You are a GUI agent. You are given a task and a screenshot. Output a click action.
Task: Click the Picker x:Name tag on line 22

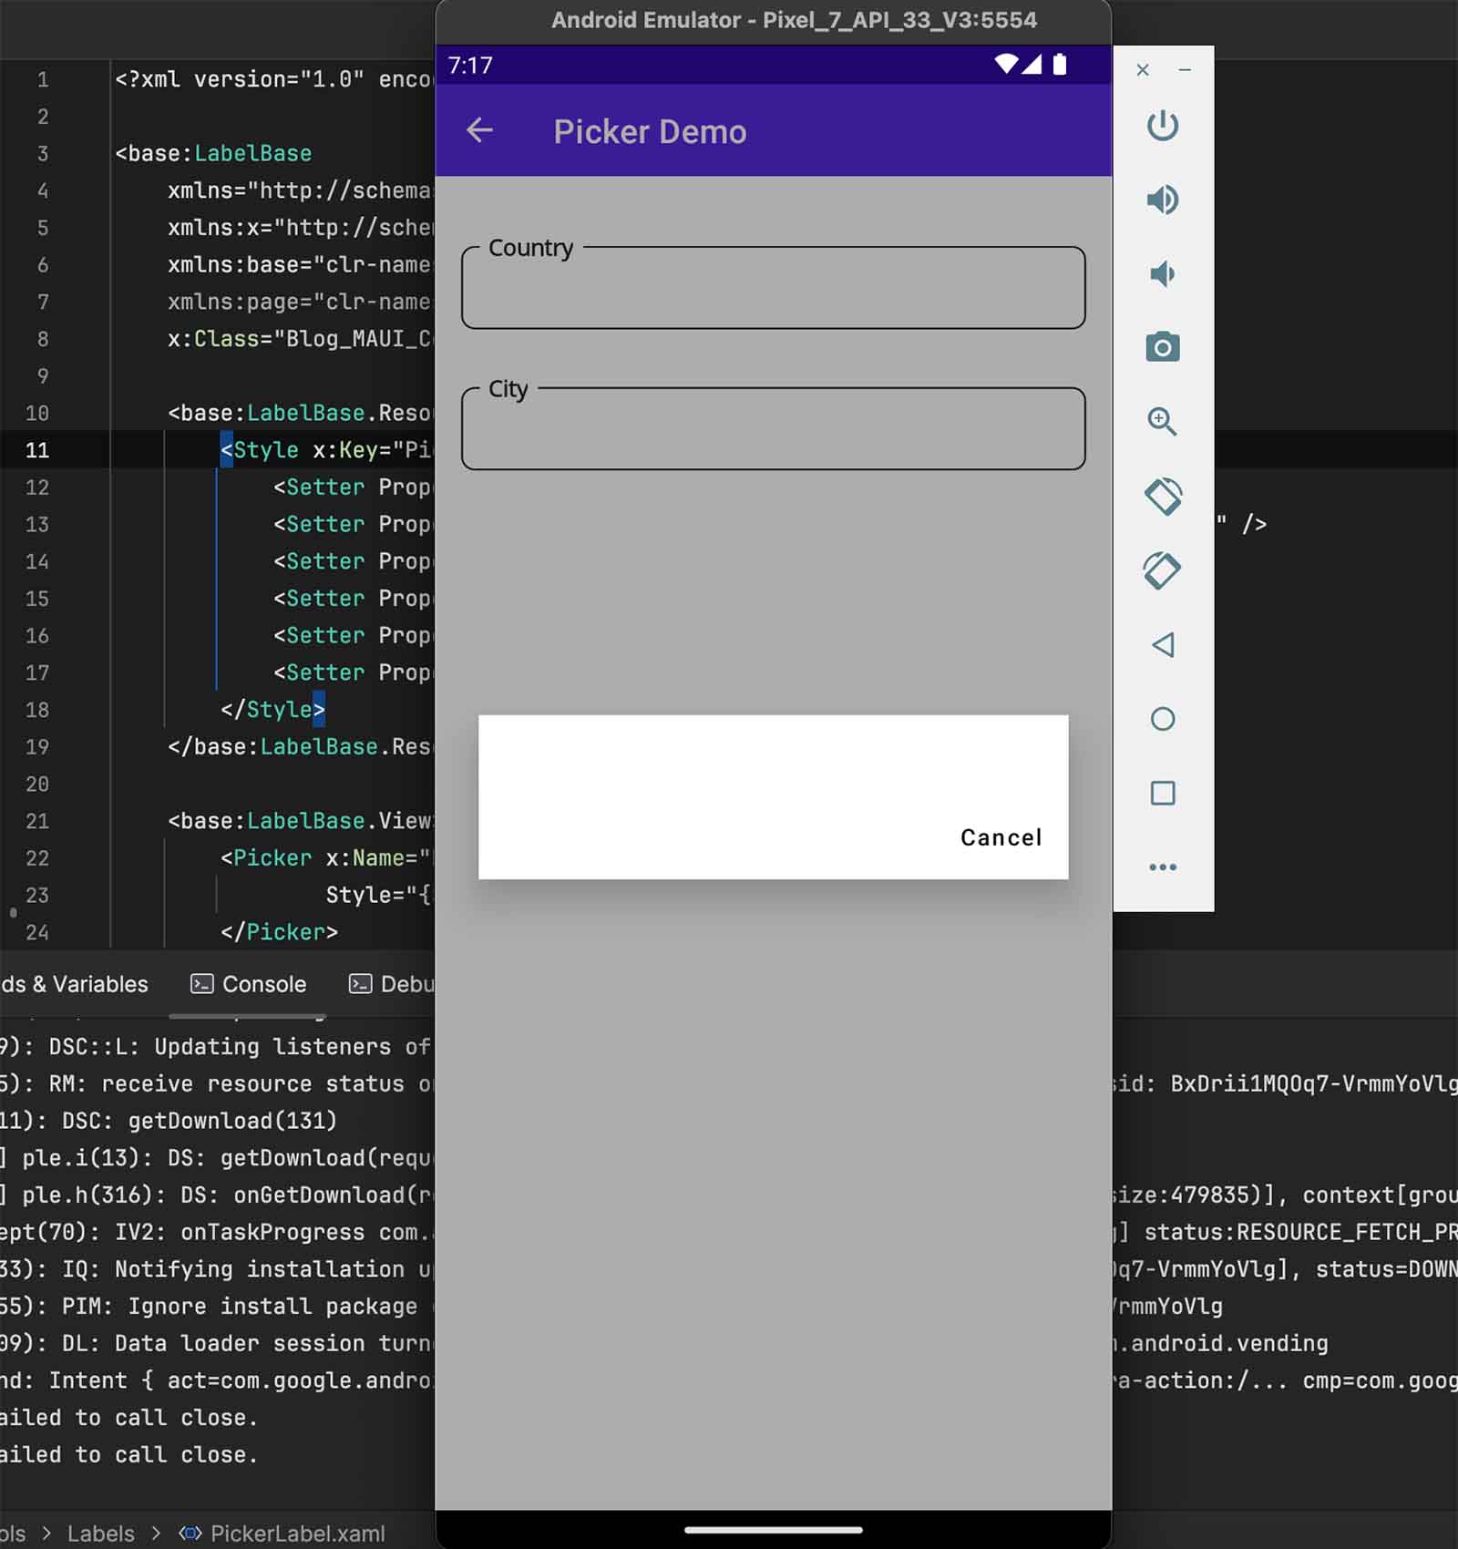pos(325,858)
